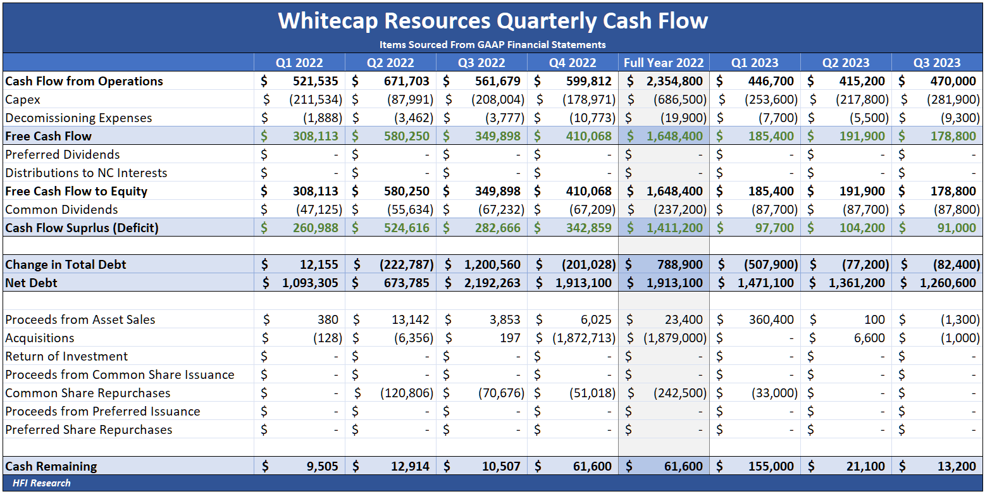Click the 360,400 asset sales proceeds value

pos(771,319)
